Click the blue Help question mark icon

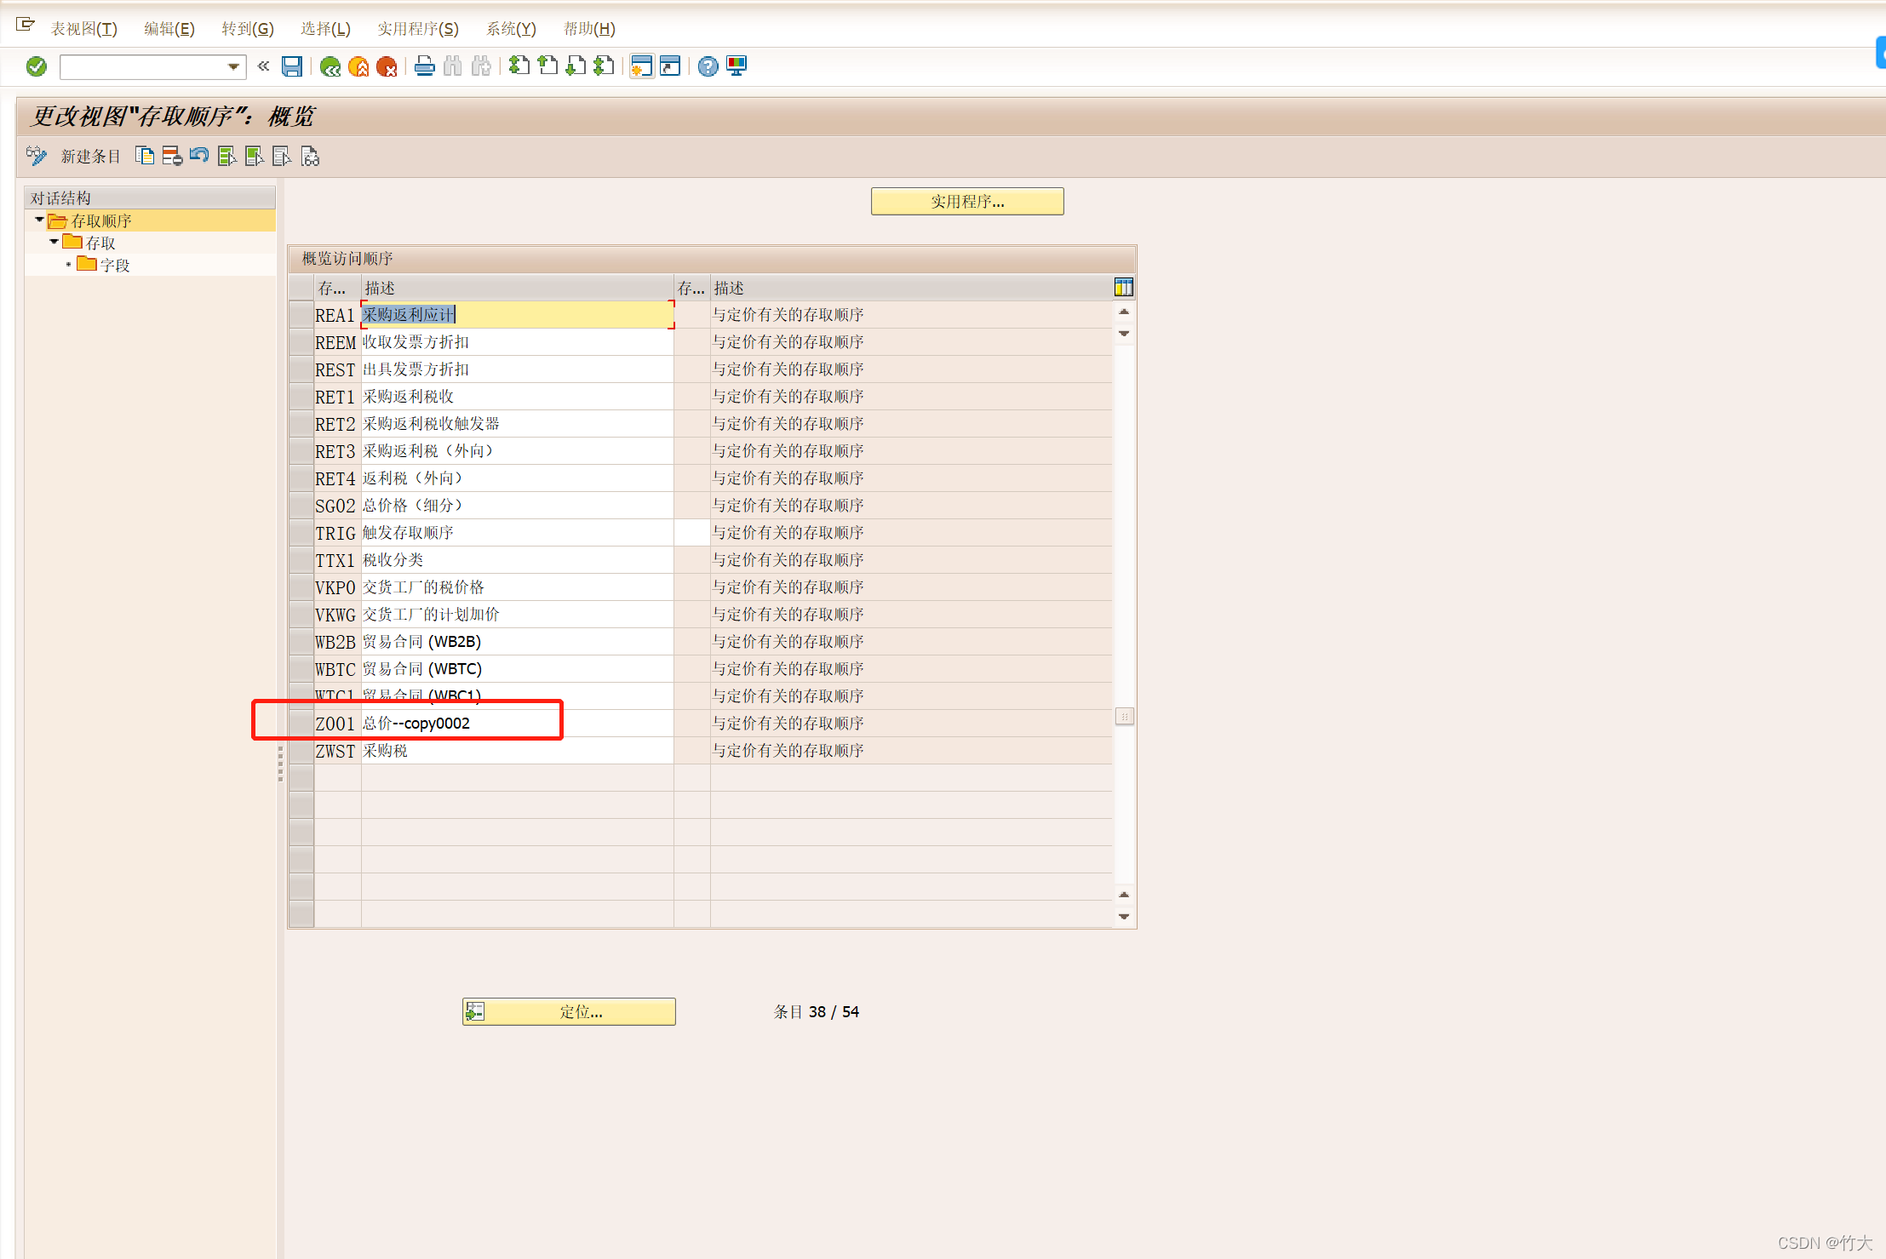[x=708, y=66]
